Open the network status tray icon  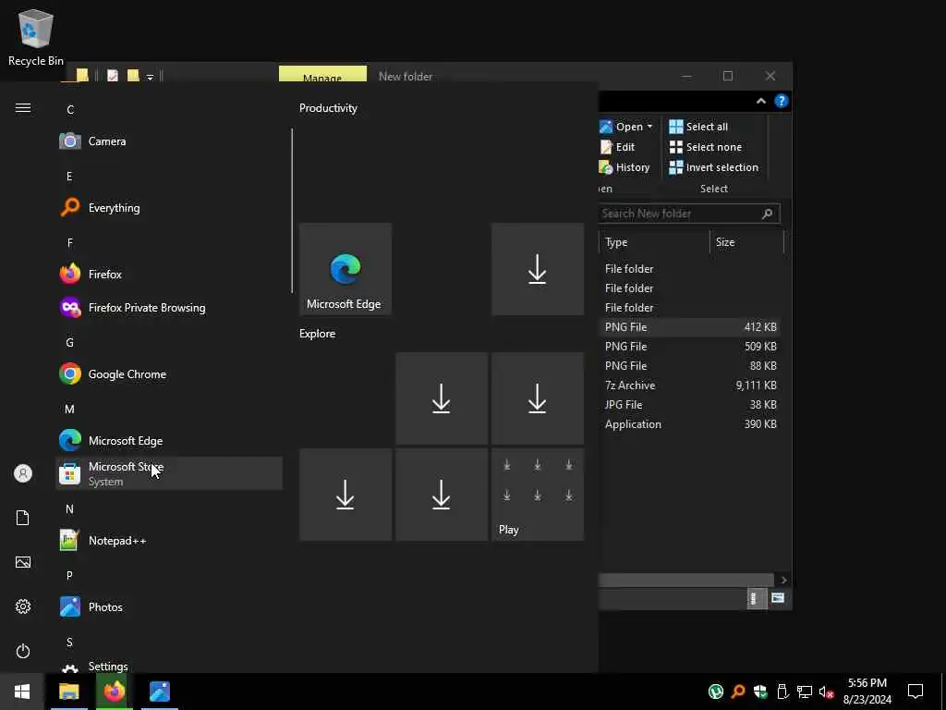[x=805, y=692]
